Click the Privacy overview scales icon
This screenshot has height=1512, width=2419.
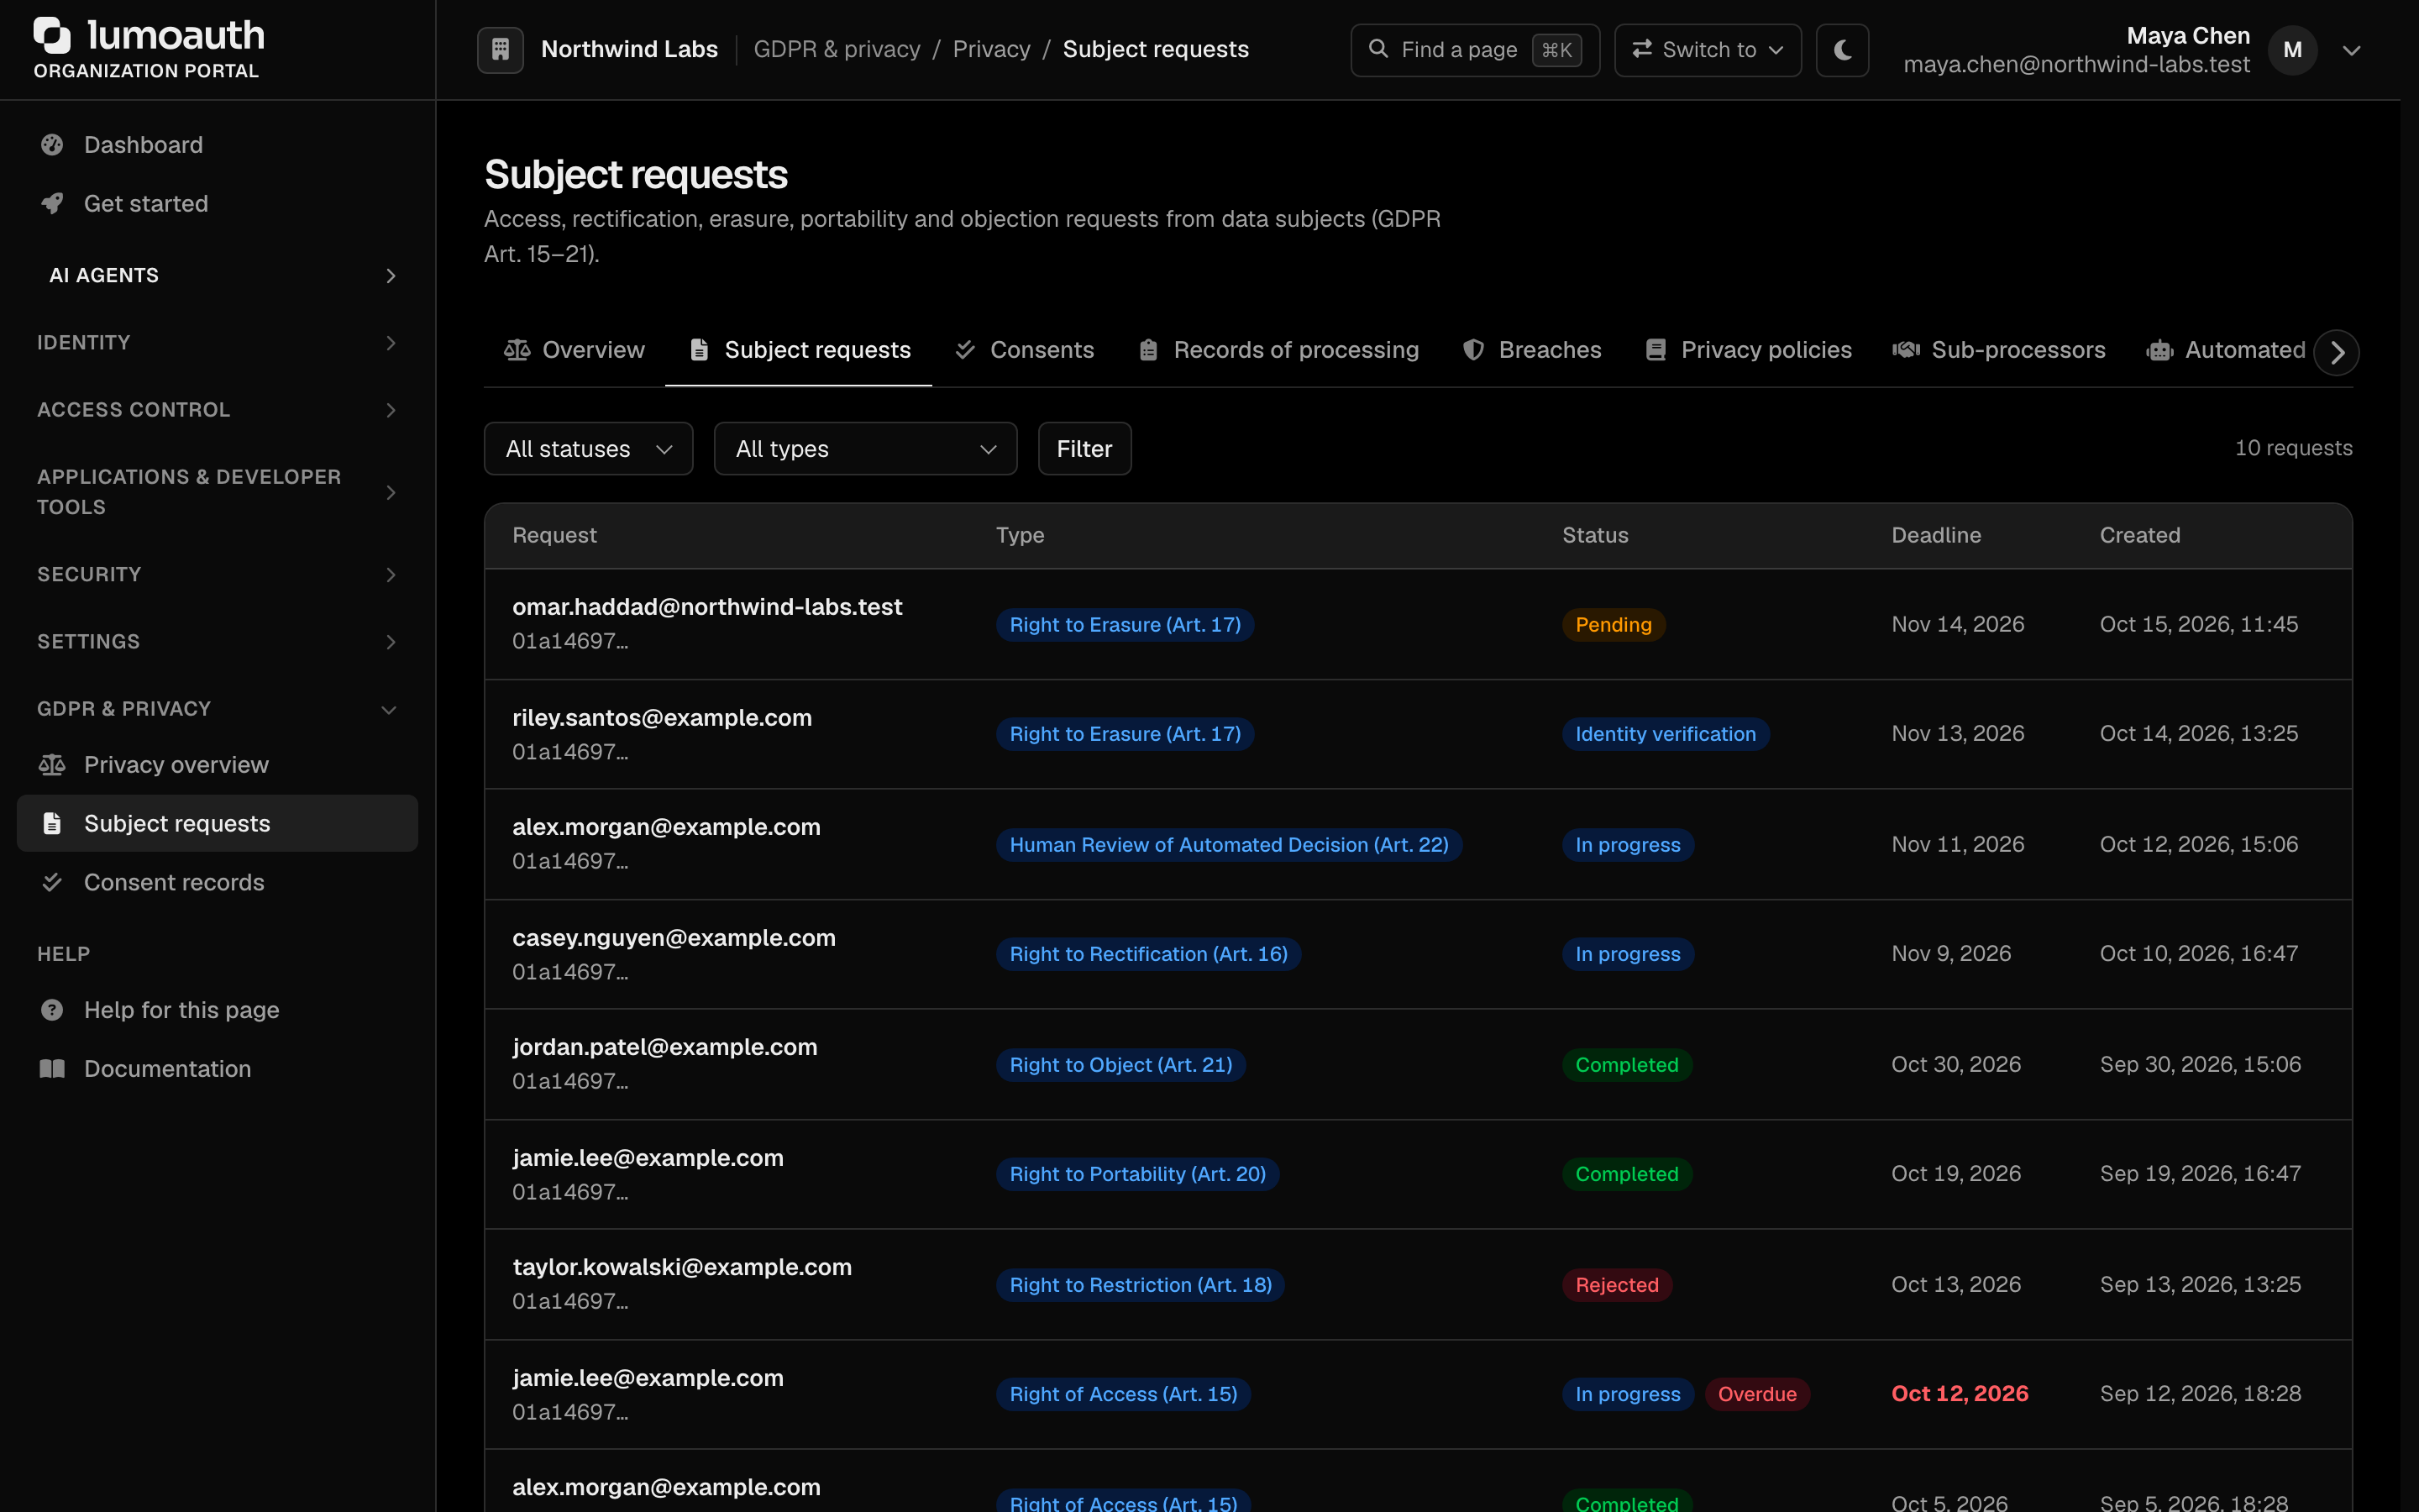pos(52,765)
